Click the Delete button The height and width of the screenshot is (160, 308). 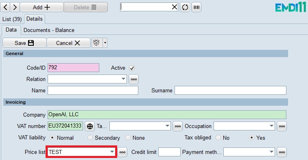85,7
